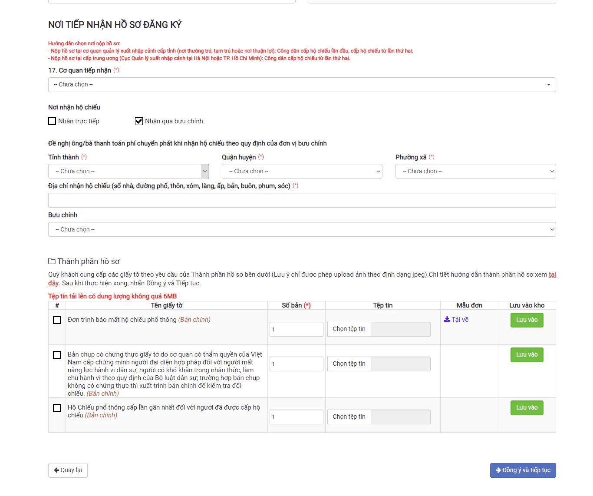Open the Bưu chính dropdown

(302, 229)
